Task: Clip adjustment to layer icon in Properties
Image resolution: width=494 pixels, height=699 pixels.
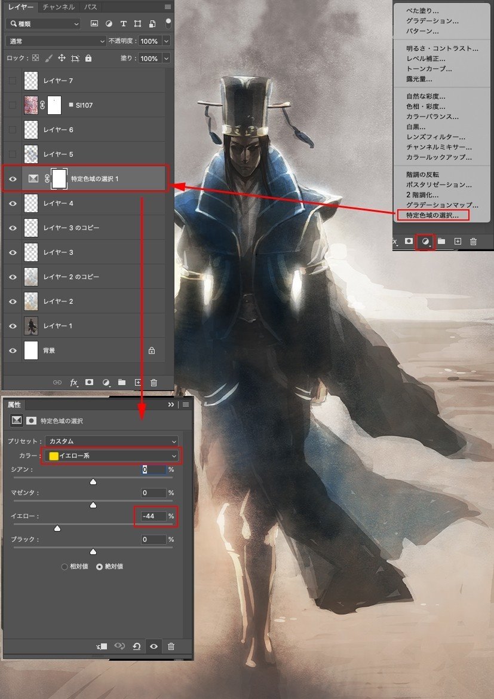Action: point(102,646)
